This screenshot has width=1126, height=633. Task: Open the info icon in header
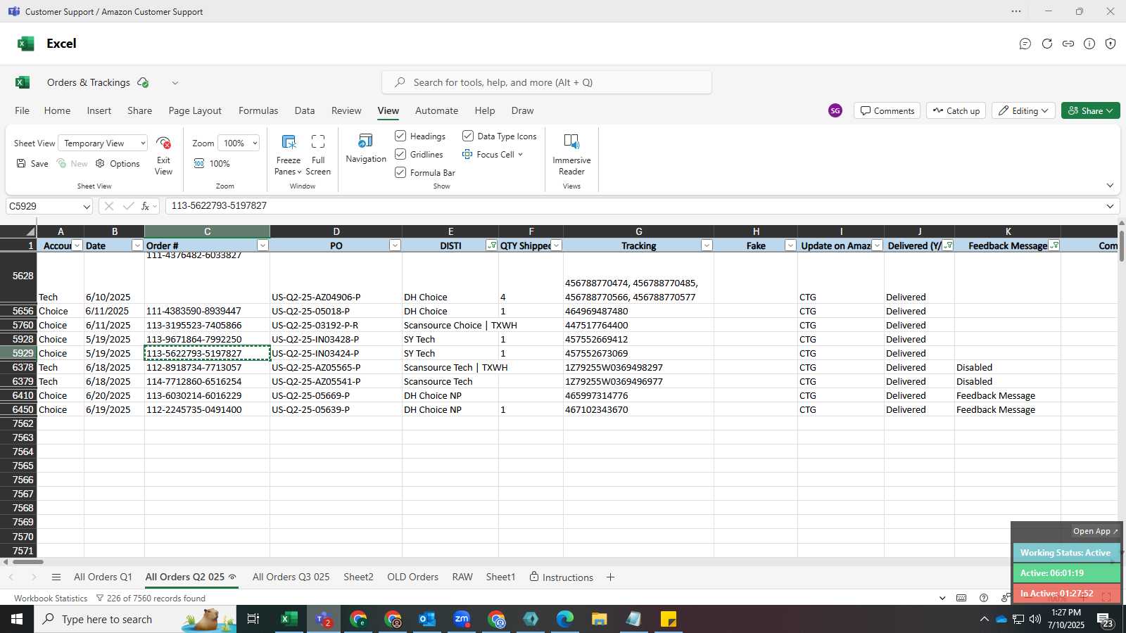(1089, 44)
